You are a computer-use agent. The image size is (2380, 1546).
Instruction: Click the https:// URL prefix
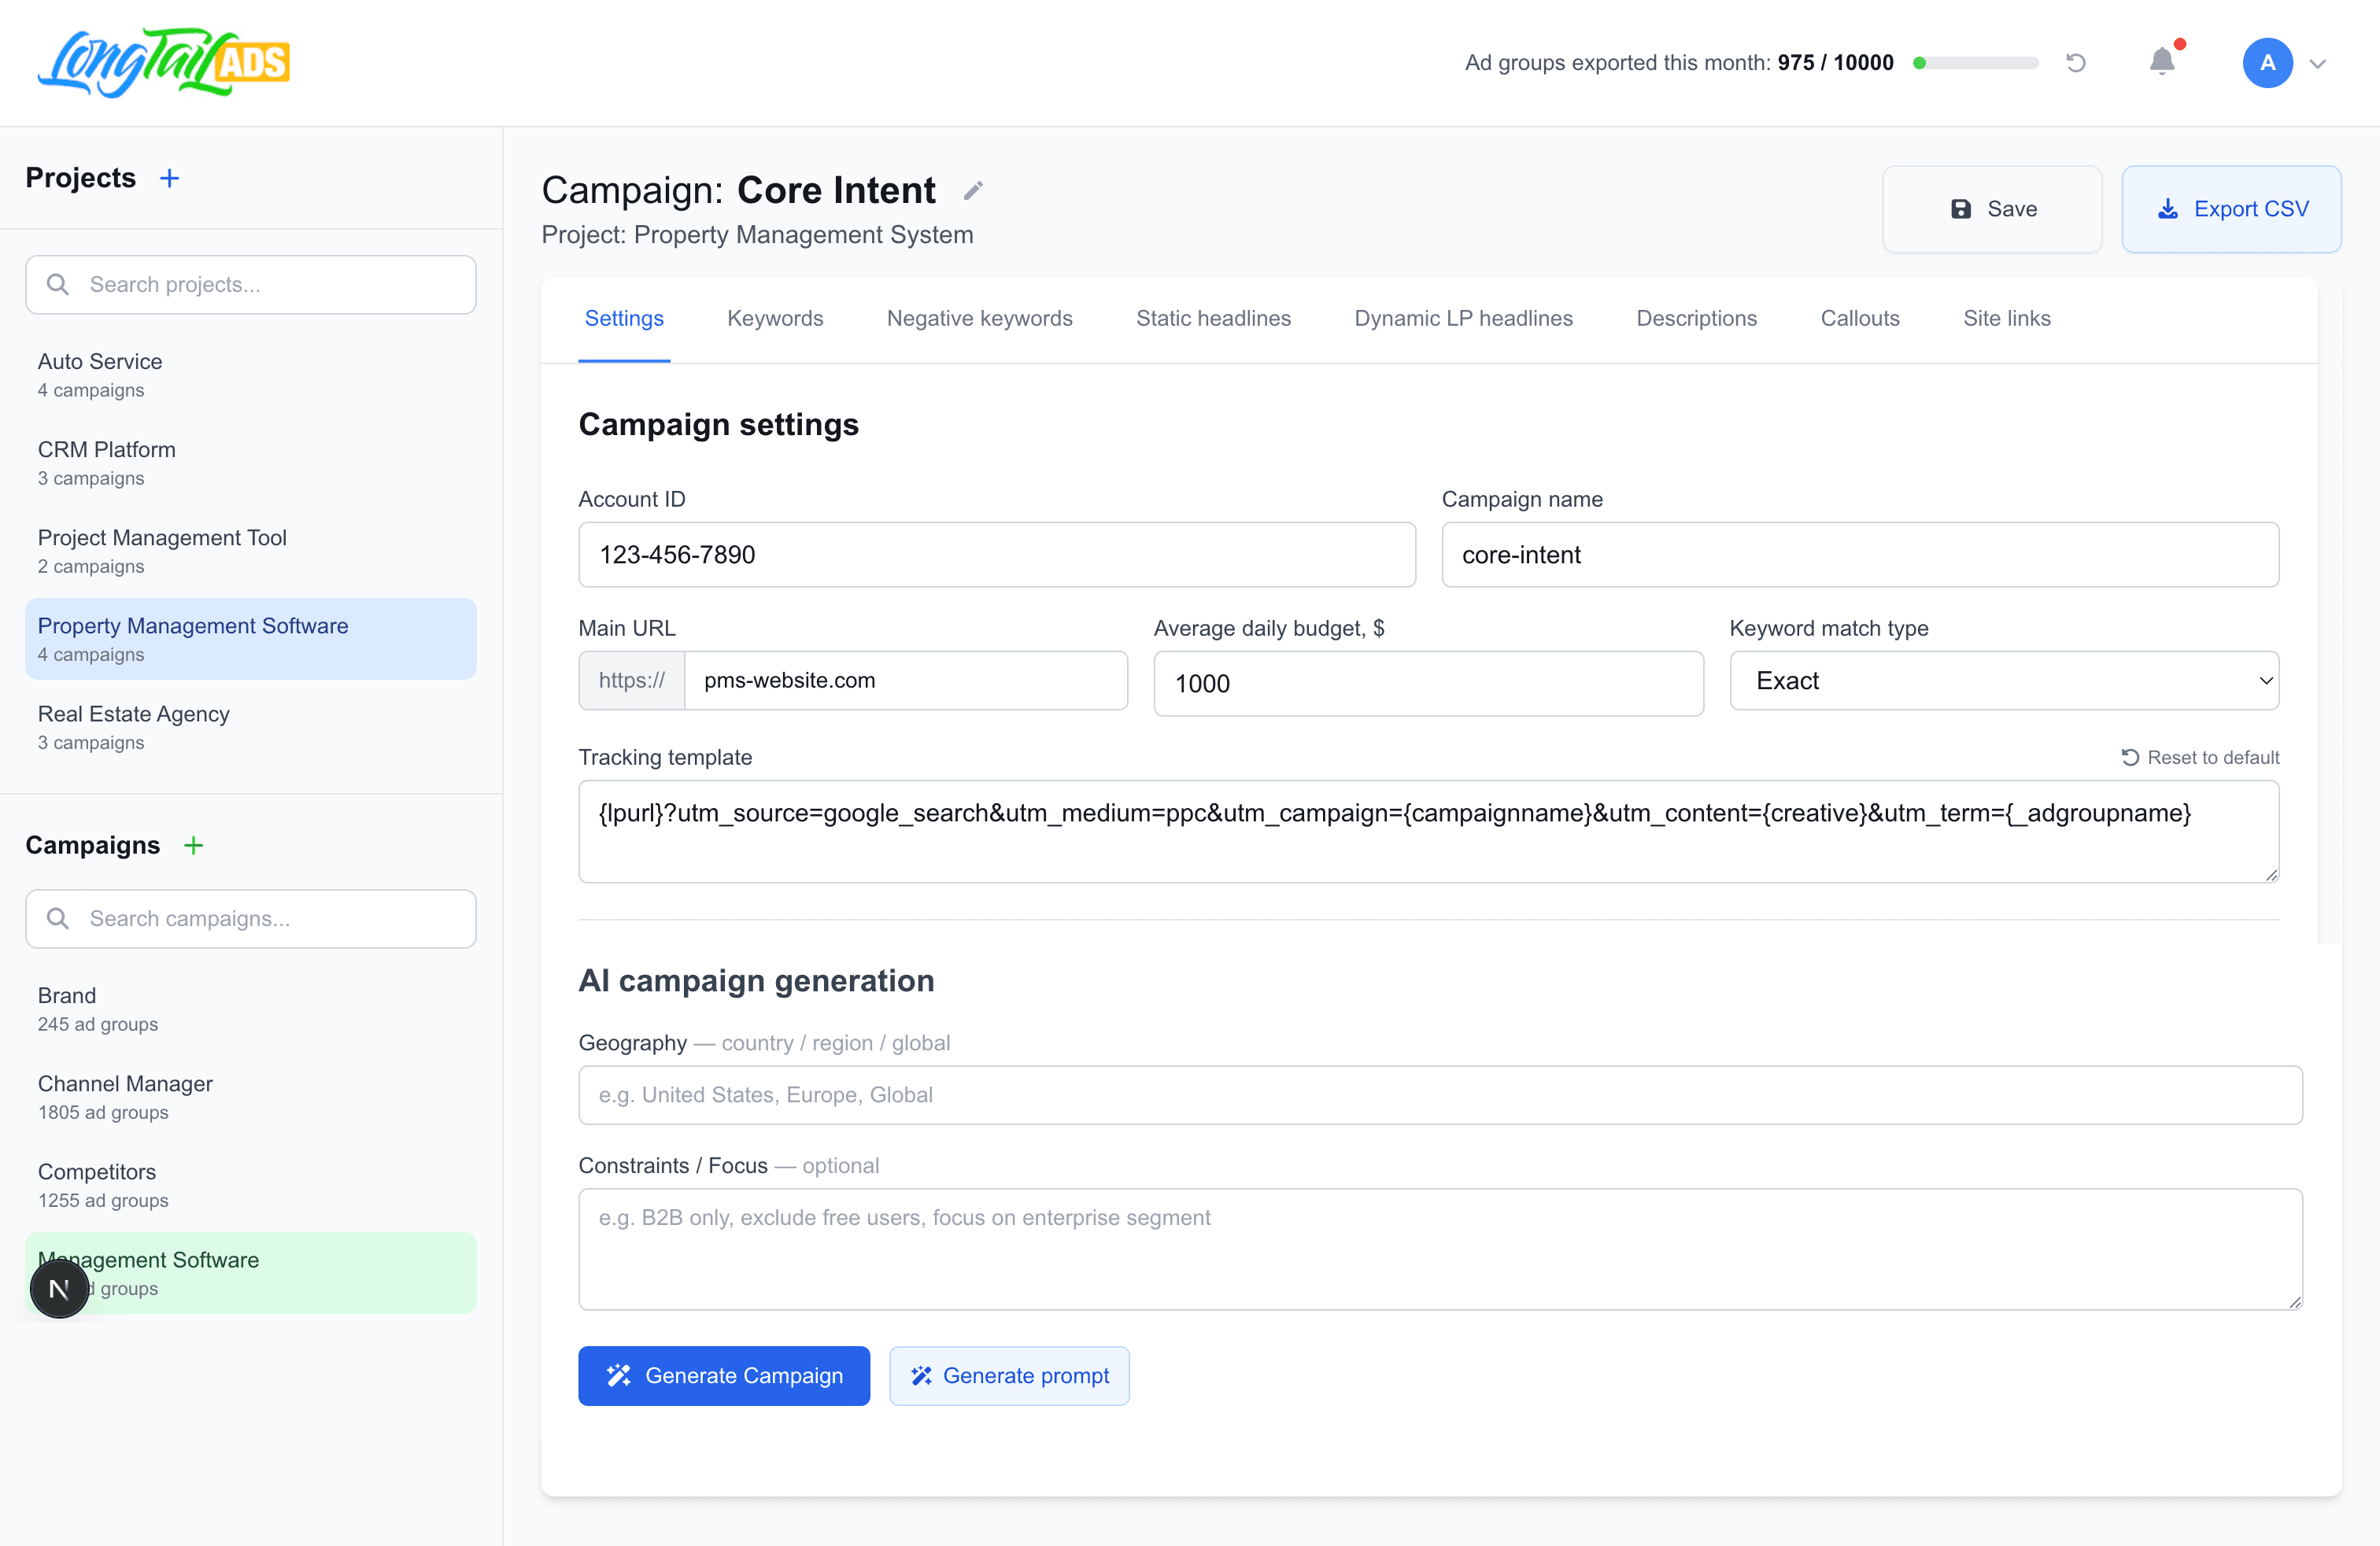[631, 681]
